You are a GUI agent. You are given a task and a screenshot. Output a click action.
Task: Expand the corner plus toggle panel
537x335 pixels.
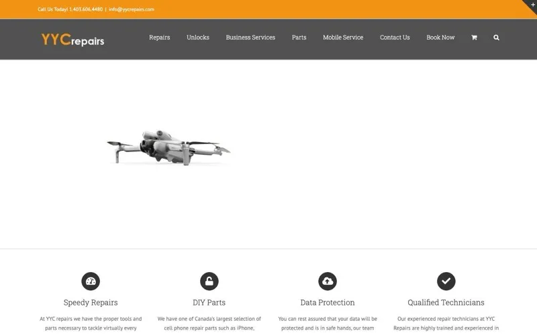click(532, 5)
